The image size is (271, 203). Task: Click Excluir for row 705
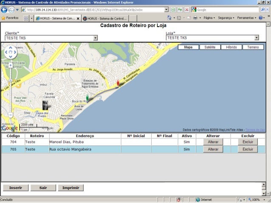point(248,149)
